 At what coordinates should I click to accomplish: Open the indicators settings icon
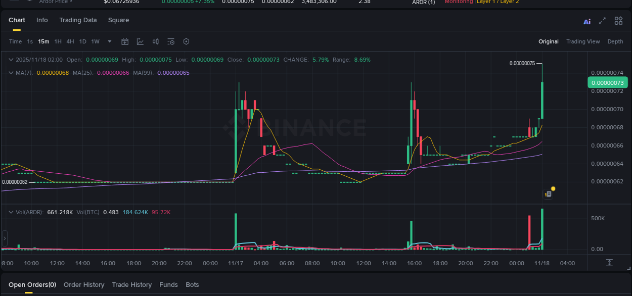[x=171, y=41]
